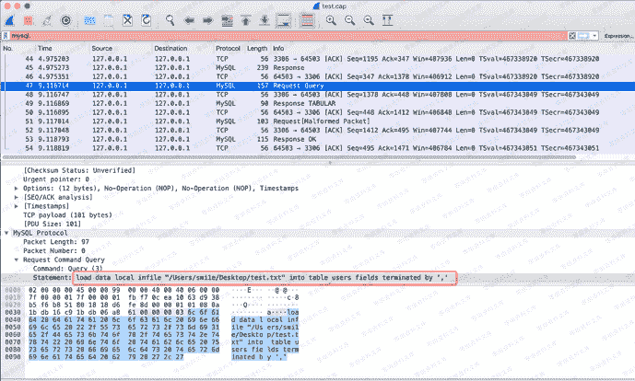Viewport: 635px width, 381px height.
Task: Open capture options gear icon
Action: pyautogui.click(x=66, y=18)
